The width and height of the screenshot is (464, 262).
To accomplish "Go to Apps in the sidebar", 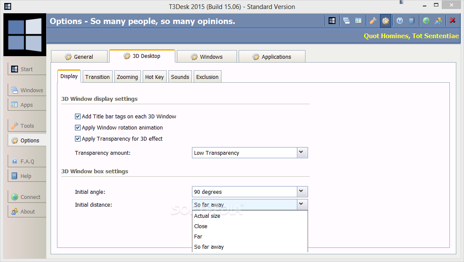I will click(x=27, y=105).
